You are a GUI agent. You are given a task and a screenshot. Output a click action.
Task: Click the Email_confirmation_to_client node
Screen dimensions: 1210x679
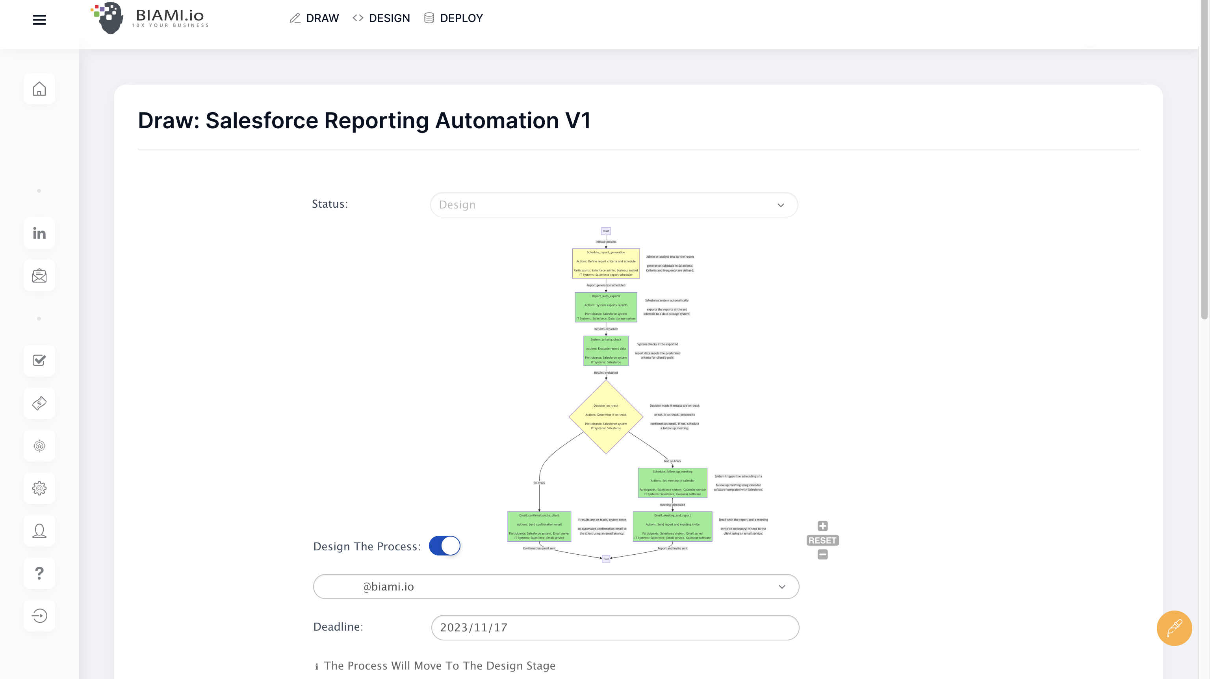pos(539,526)
